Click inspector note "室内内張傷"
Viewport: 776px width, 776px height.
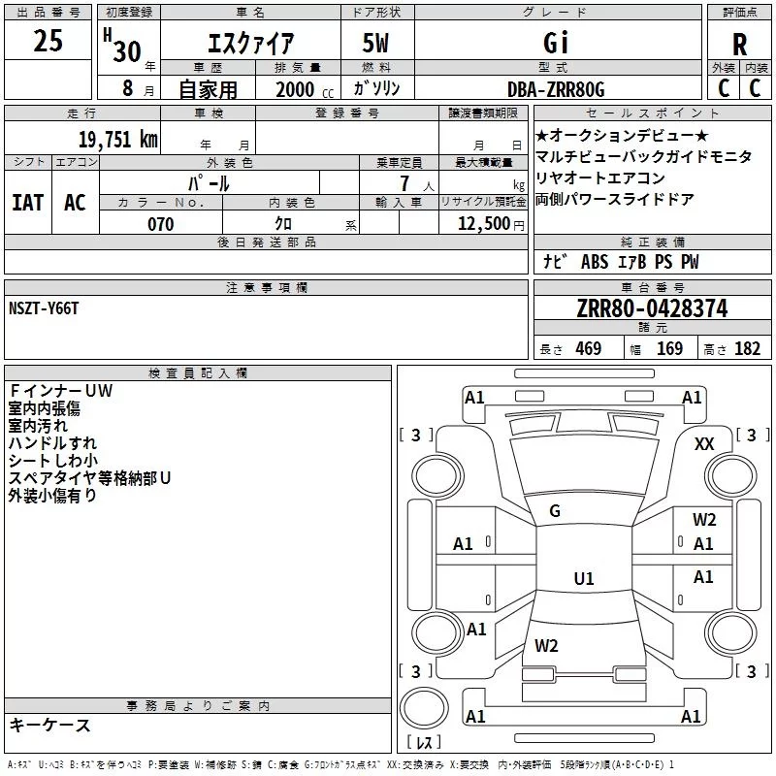coord(44,408)
